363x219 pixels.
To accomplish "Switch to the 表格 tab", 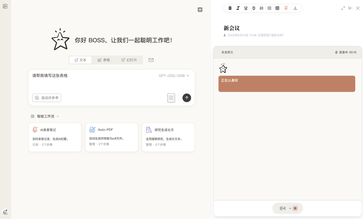I will point(104,60).
